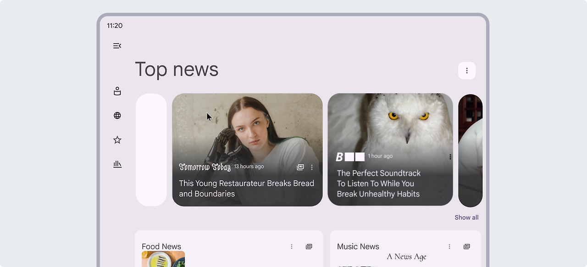587x267 pixels.
Task: Save the Restaurateur article to library
Action: click(x=300, y=167)
